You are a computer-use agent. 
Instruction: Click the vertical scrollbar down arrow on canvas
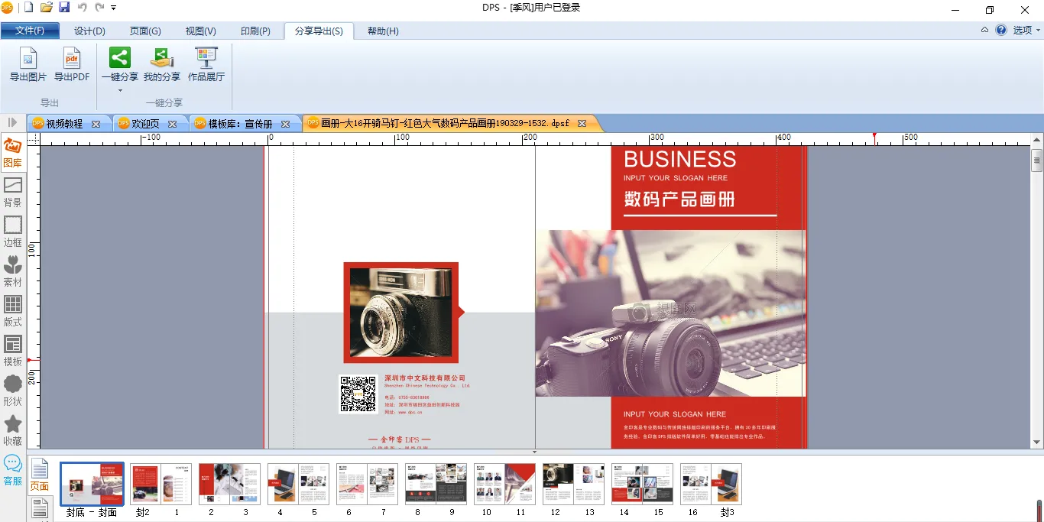[1037, 443]
